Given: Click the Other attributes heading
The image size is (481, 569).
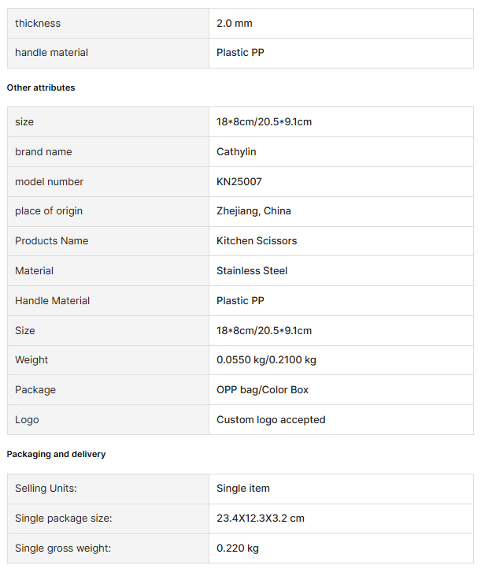Looking at the screenshot, I should coord(41,87).
